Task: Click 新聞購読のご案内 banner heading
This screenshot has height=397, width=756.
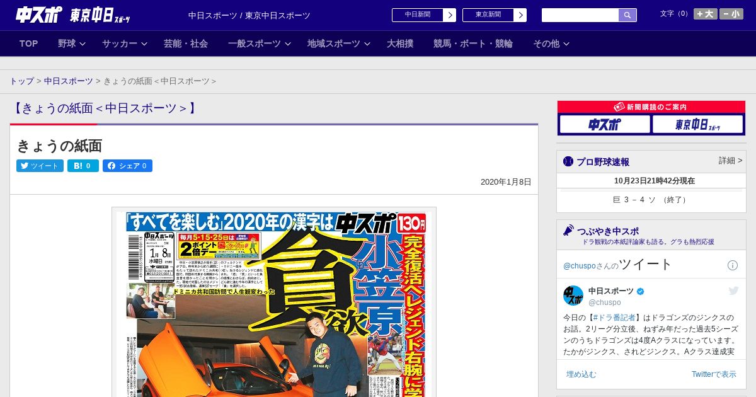Action: tap(651, 107)
